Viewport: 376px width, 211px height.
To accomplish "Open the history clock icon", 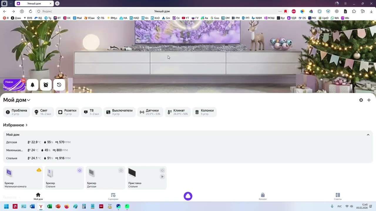I will pos(59,85).
